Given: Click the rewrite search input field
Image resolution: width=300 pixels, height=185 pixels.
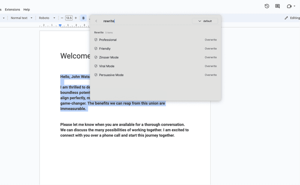Looking at the screenshot, I should point(146,21).
